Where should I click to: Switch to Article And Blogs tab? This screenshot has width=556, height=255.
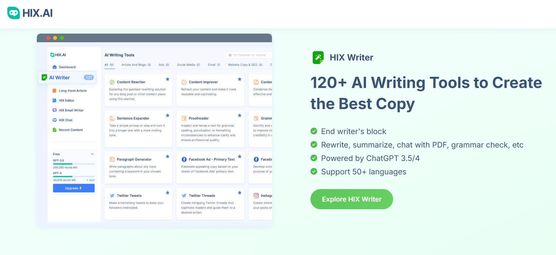[x=136, y=65]
